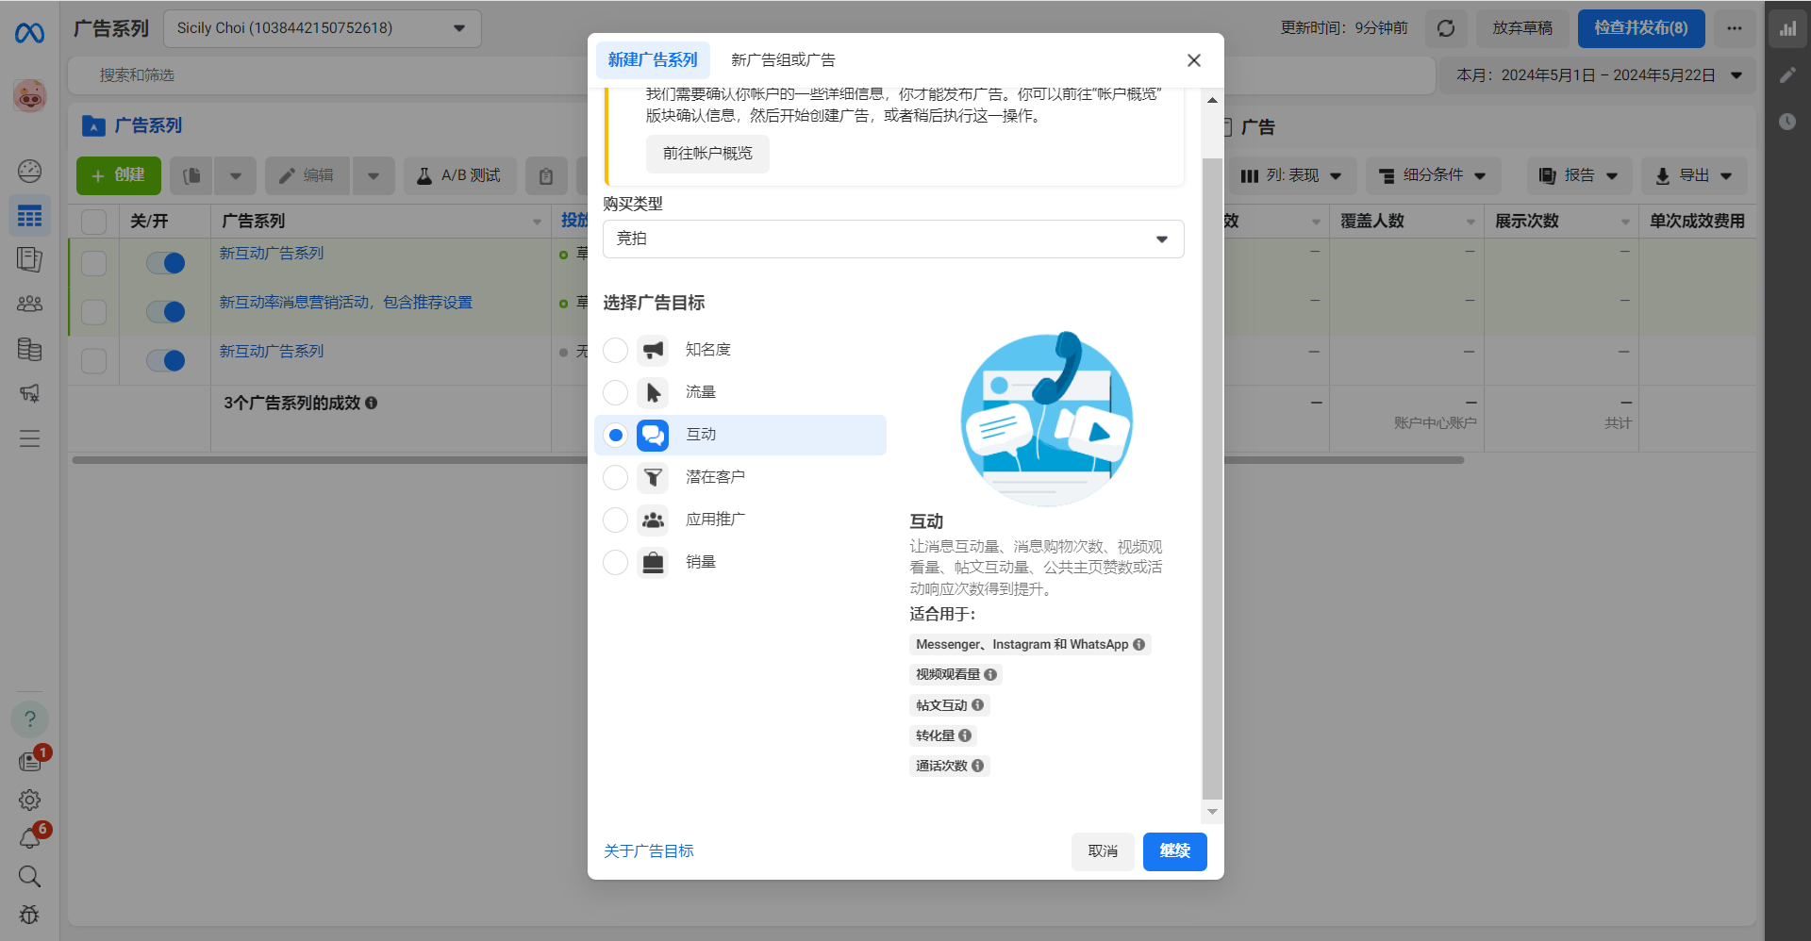The height and width of the screenshot is (941, 1811).
Task: Open the help question mark icon
Action: pyautogui.click(x=29, y=719)
